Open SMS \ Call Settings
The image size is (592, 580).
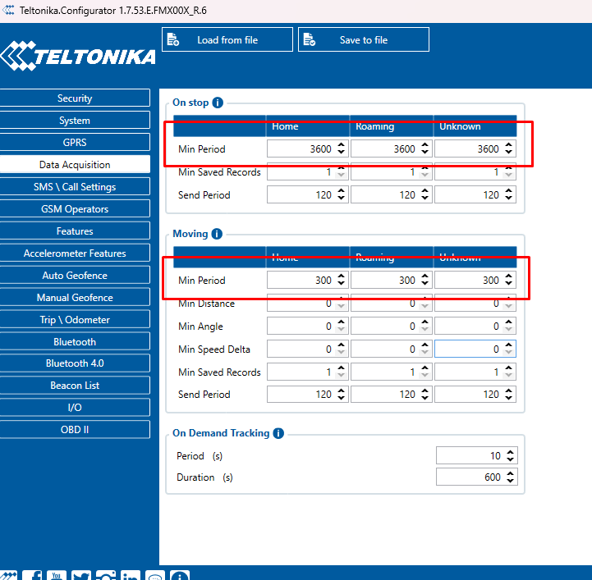tap(75, 187)
